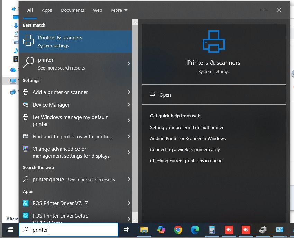
Task: Click the troubleshooter icon for Find and fix problems with printing
Action: (26, 136)
